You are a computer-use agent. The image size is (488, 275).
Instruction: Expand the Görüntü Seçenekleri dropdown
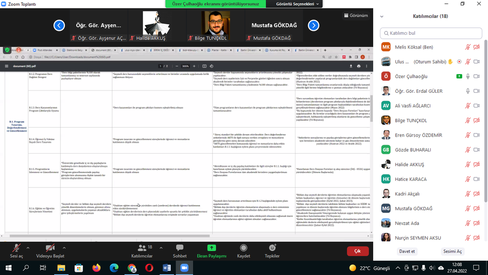(298, 4)
